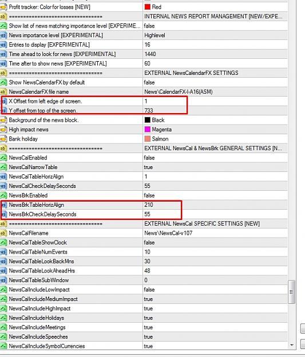
Task: Click the integer icon beside NewsCalCheckDelaySeconds
Action: 3,186
